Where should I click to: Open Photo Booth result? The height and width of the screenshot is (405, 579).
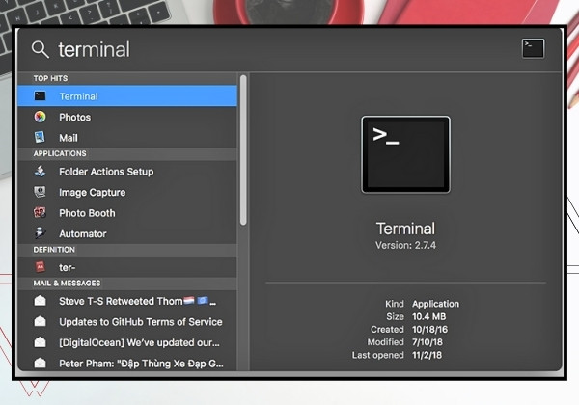pos(127,213)
